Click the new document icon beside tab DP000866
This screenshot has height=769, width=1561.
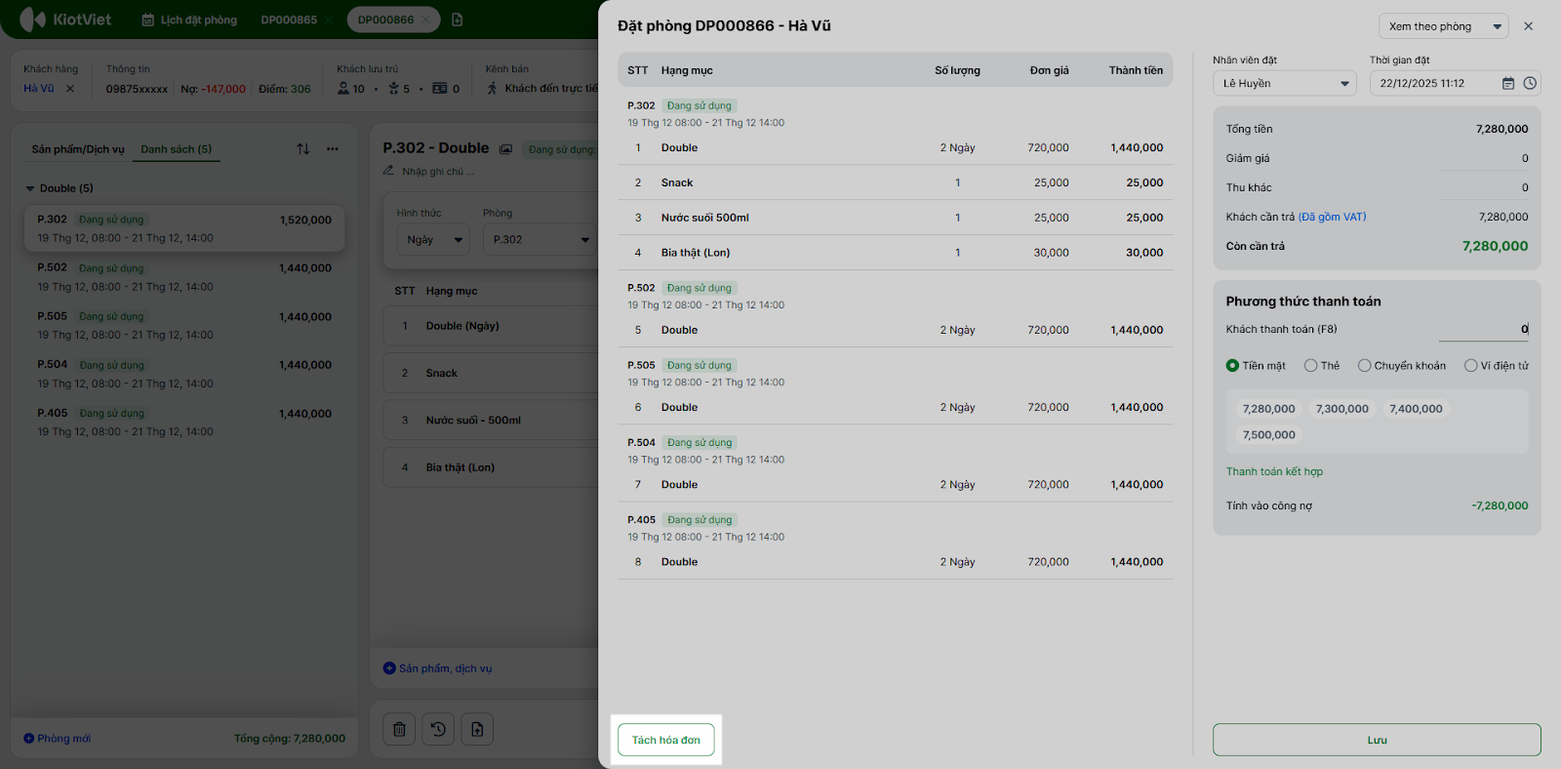[458, 20]
